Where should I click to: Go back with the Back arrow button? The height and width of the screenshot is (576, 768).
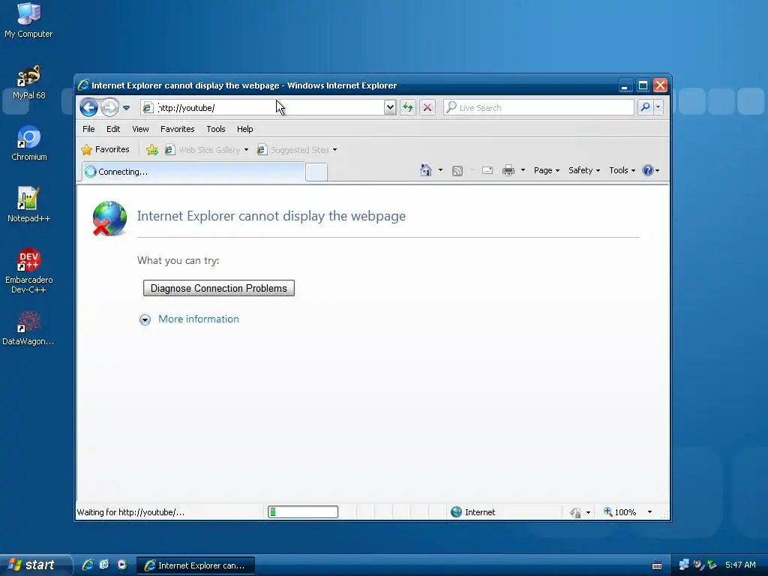coord(88,107)
